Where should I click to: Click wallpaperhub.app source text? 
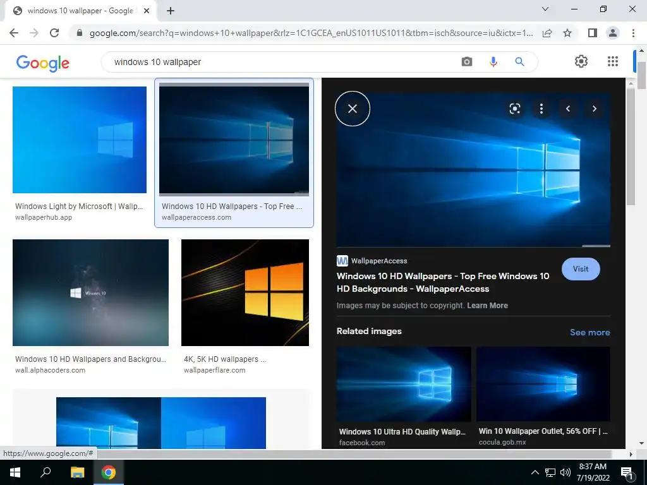(44, 217)
